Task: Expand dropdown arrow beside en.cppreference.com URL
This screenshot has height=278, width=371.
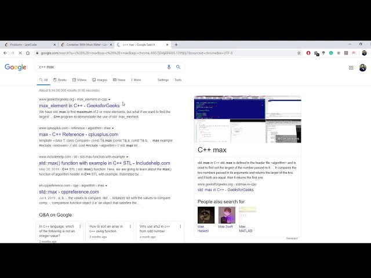Action: coord(106,185)
